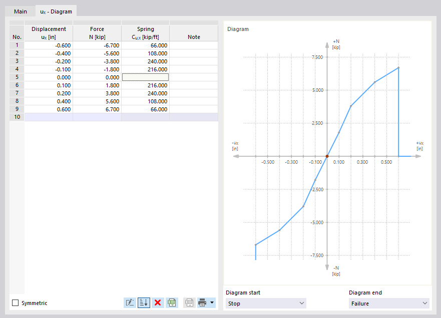Screen dimensions: 441x318
Task: Select force cell -6.700
Action: [97, 45]
